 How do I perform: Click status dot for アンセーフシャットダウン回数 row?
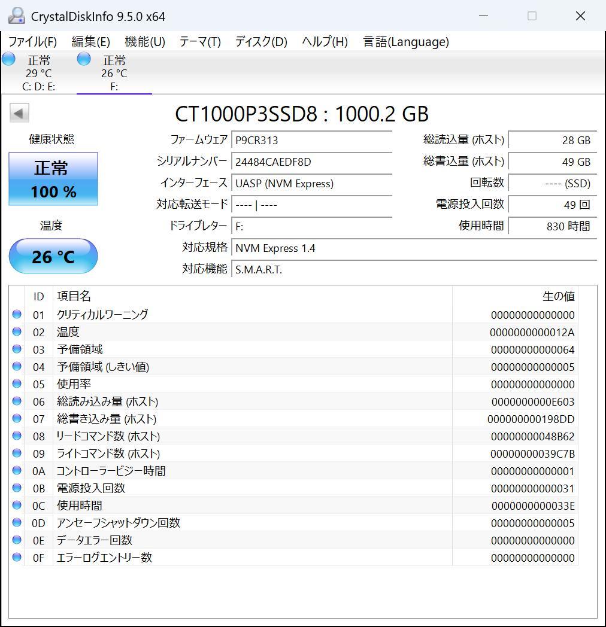click(x=17, y=522)
